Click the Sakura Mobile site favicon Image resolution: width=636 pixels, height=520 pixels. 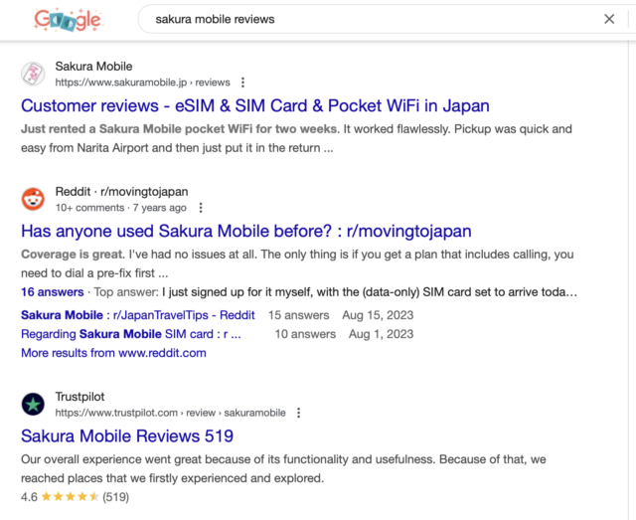coord(34,75)
